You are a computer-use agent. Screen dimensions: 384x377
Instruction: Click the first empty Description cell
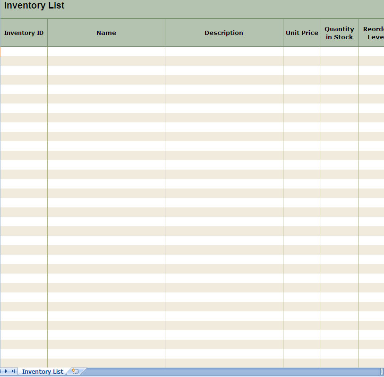click(223, 51)
